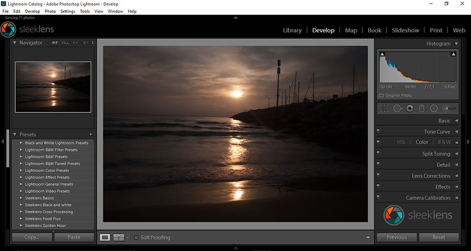
Task: Collapse the Navigator panel
Action: 15,43
